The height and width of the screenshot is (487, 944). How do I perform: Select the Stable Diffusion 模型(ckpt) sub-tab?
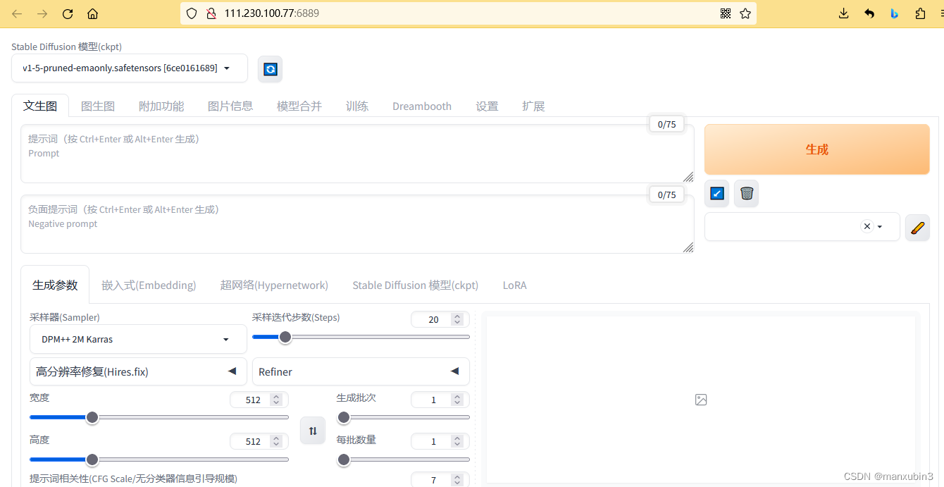point(416,285)
